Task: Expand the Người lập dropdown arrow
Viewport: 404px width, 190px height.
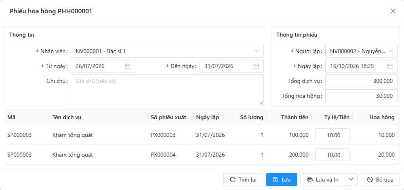Action: click(x=391, y=51)
